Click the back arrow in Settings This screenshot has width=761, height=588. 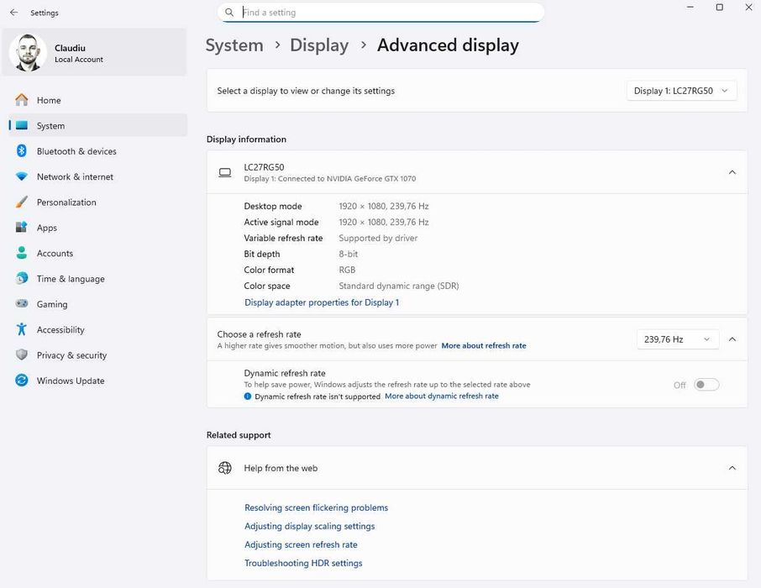coord(13,13)
